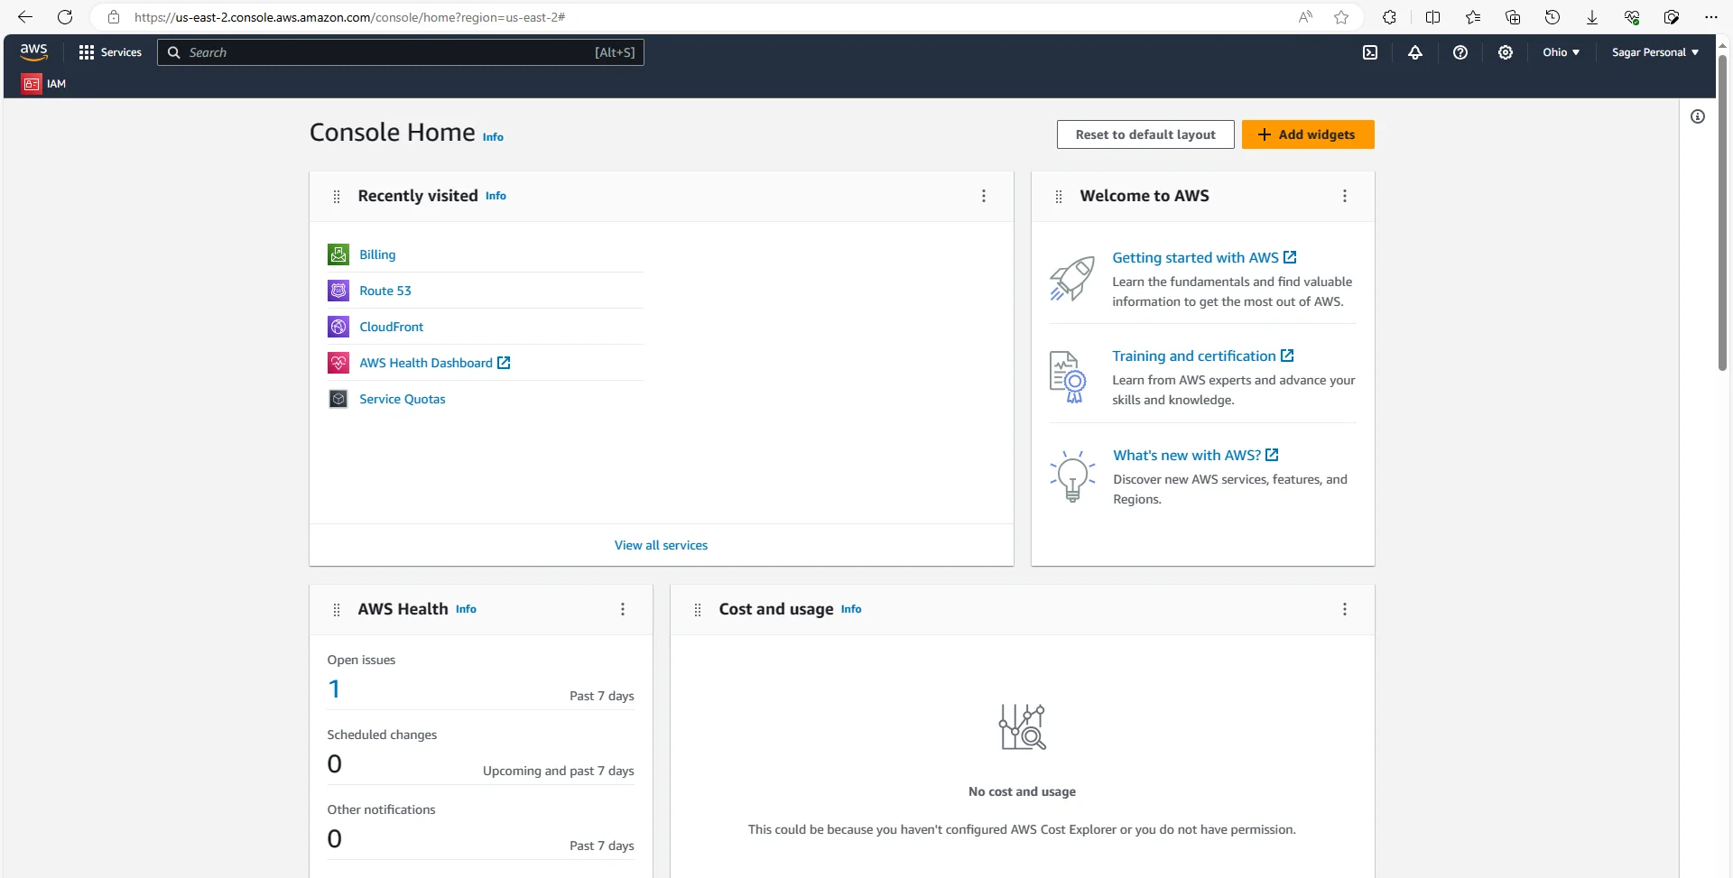The height and width of the screenshot is (878, 1733).
Task: Click the Other notifications count 0
Action: (x=335, y=839)
